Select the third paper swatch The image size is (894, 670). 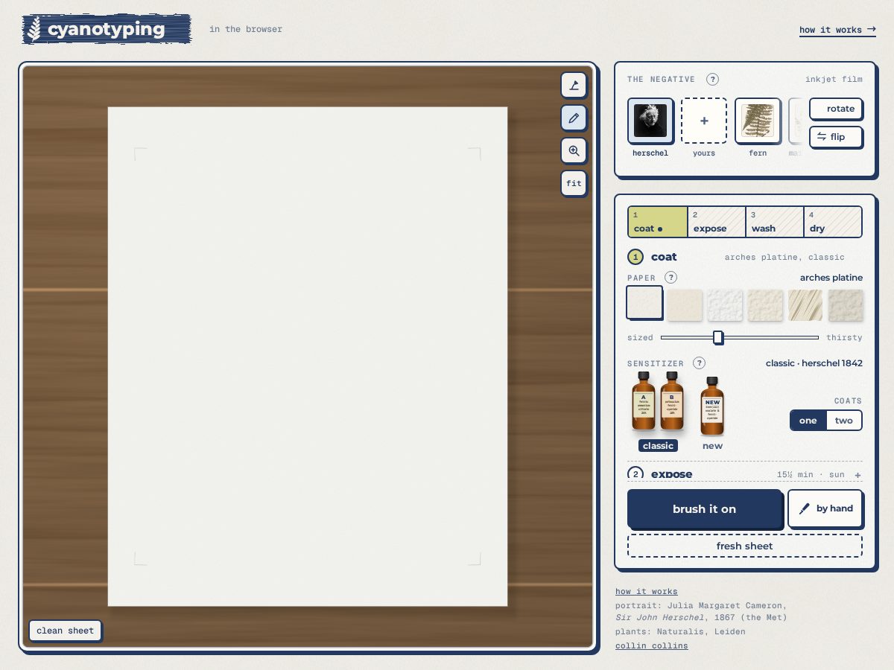(725, 304)
